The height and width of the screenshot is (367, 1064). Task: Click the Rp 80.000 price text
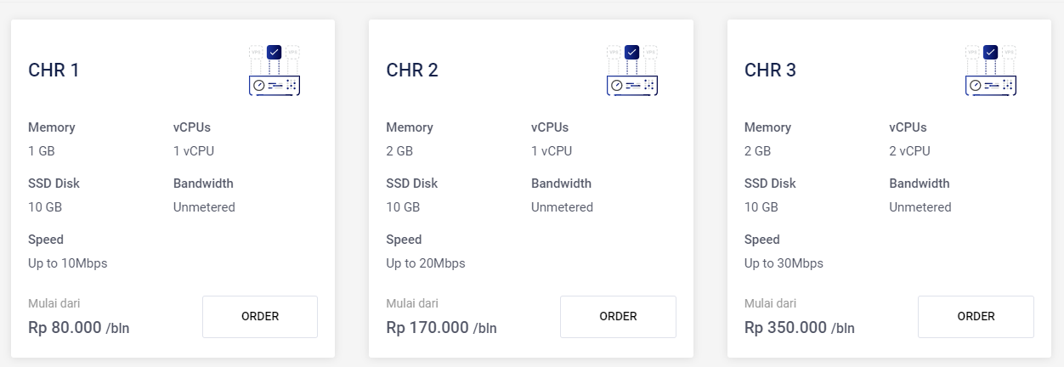coord(65,328)
